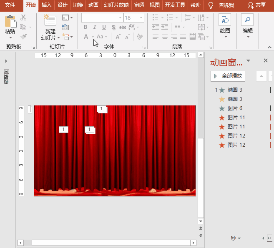This screenshot has width=274, height=248.
Task: Click the text direction icon
Action: (201, 18)
